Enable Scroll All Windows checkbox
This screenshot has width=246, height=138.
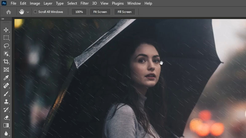tap(35, 12)
